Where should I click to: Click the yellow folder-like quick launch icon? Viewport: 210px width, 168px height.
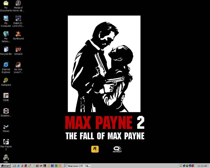(49, 166)
